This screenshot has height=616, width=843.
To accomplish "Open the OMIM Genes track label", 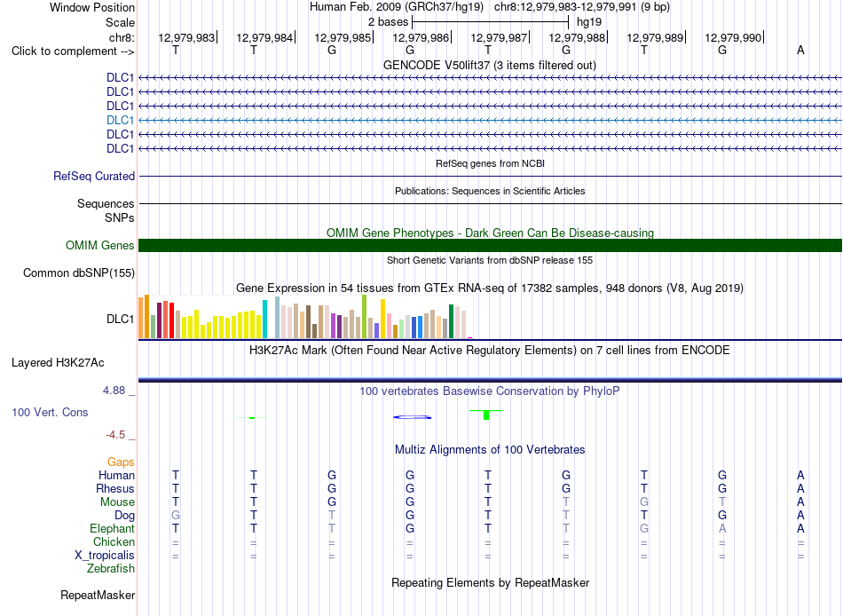I will point(99,245).
